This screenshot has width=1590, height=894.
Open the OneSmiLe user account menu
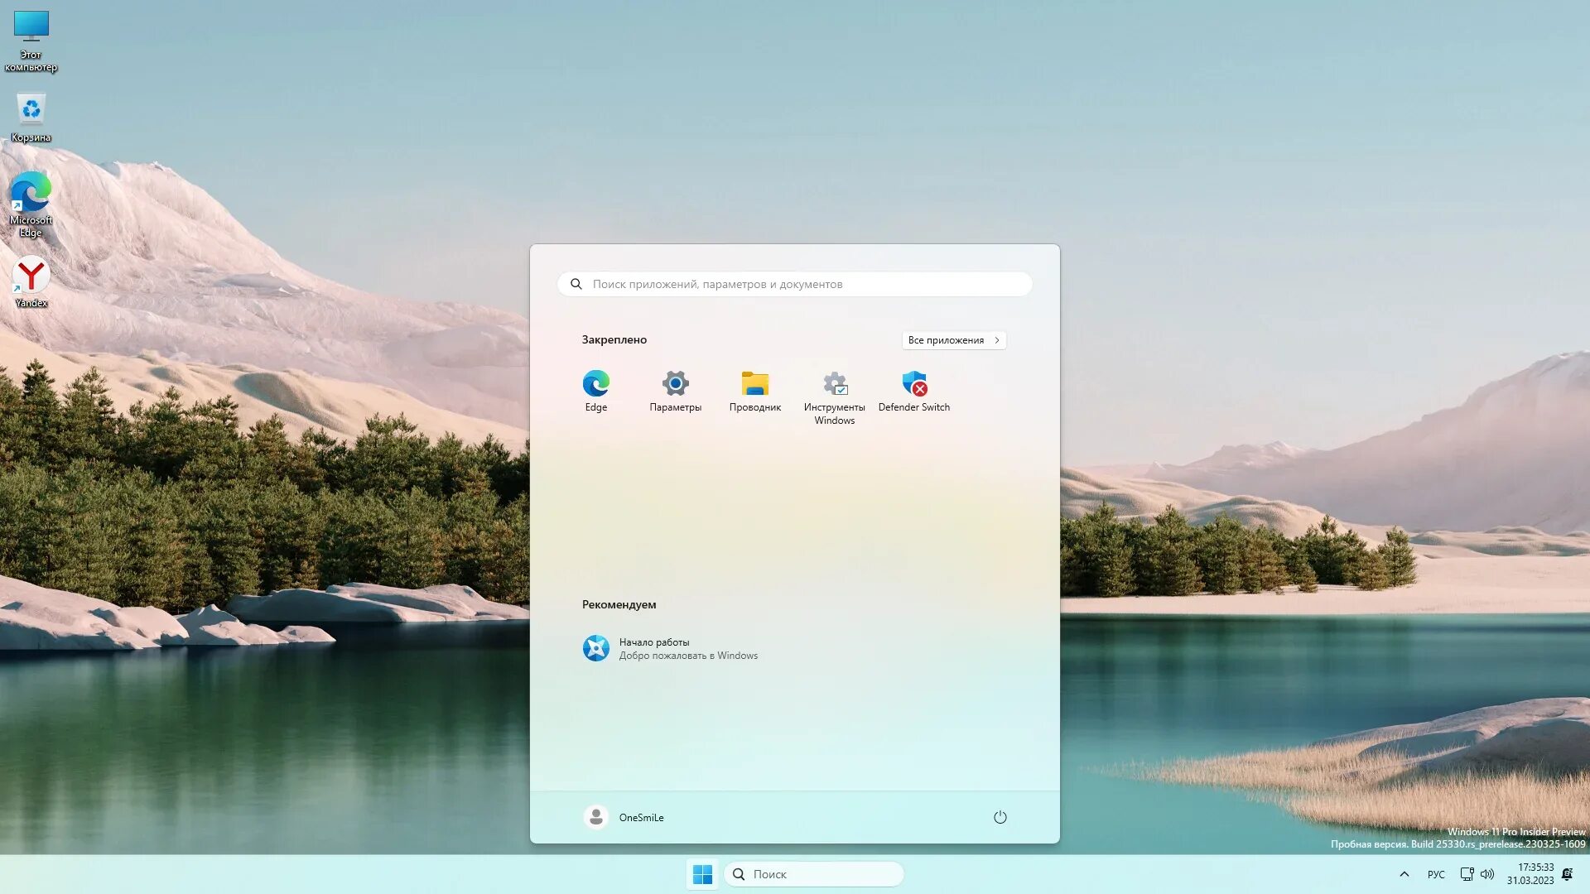(624, 817)
